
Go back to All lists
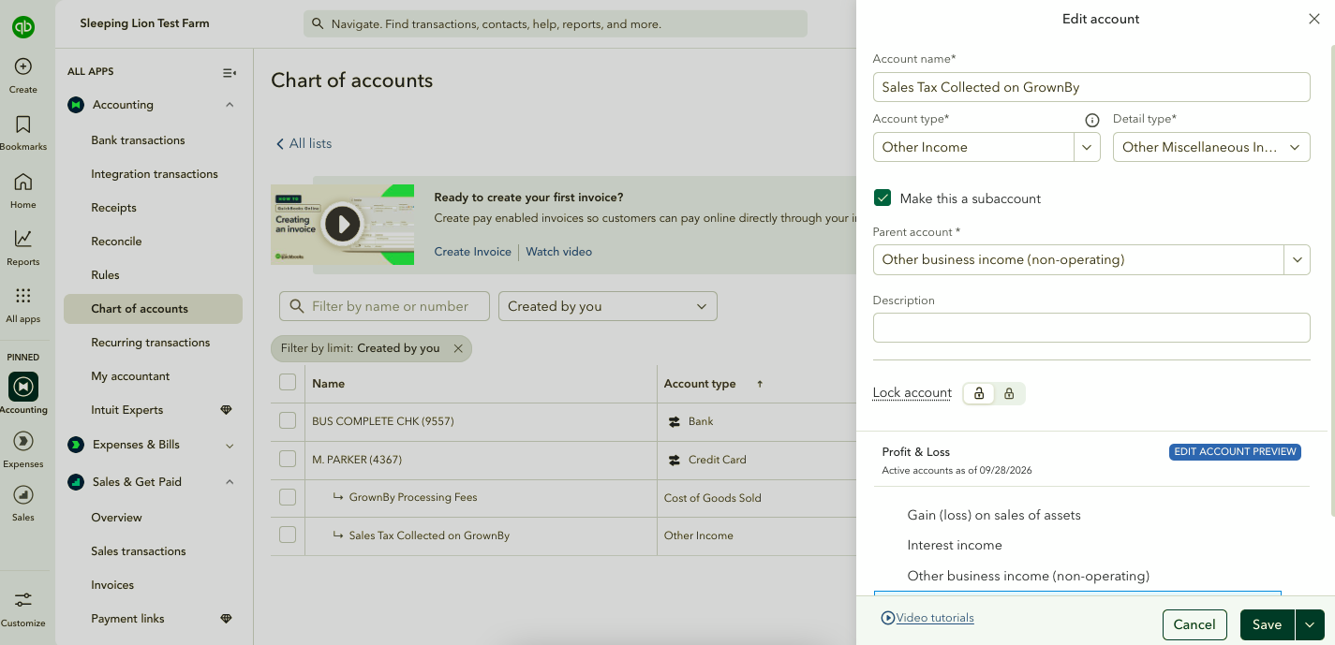pos(304,143)
